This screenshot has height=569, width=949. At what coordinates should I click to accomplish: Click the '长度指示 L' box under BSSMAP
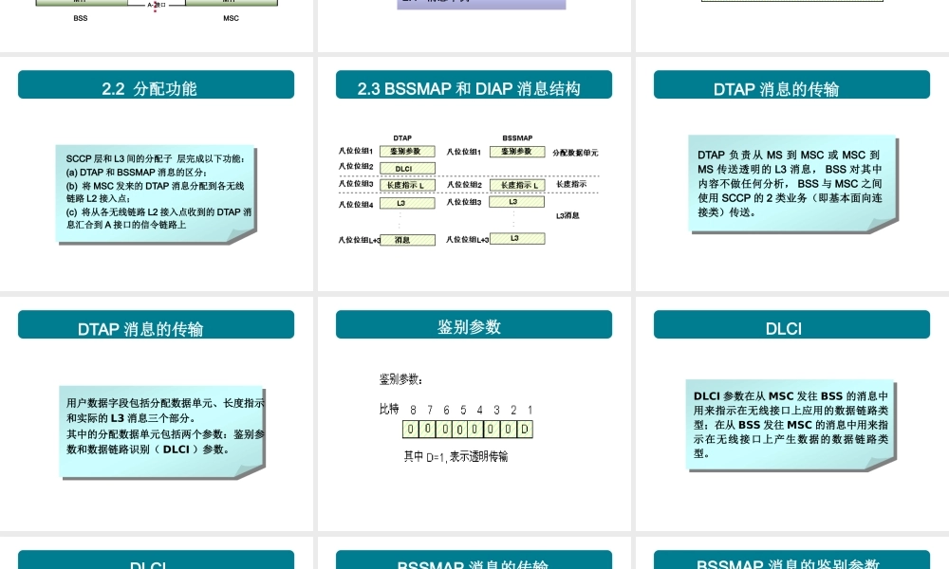pos(517,185)
